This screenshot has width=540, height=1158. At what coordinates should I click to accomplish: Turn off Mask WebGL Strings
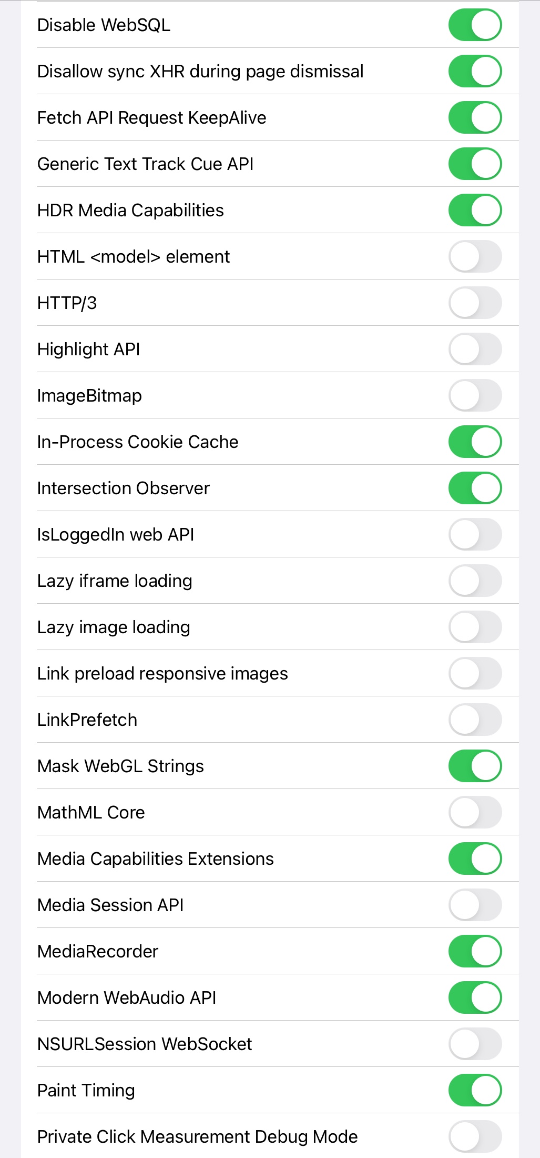(x=475, y=766)
